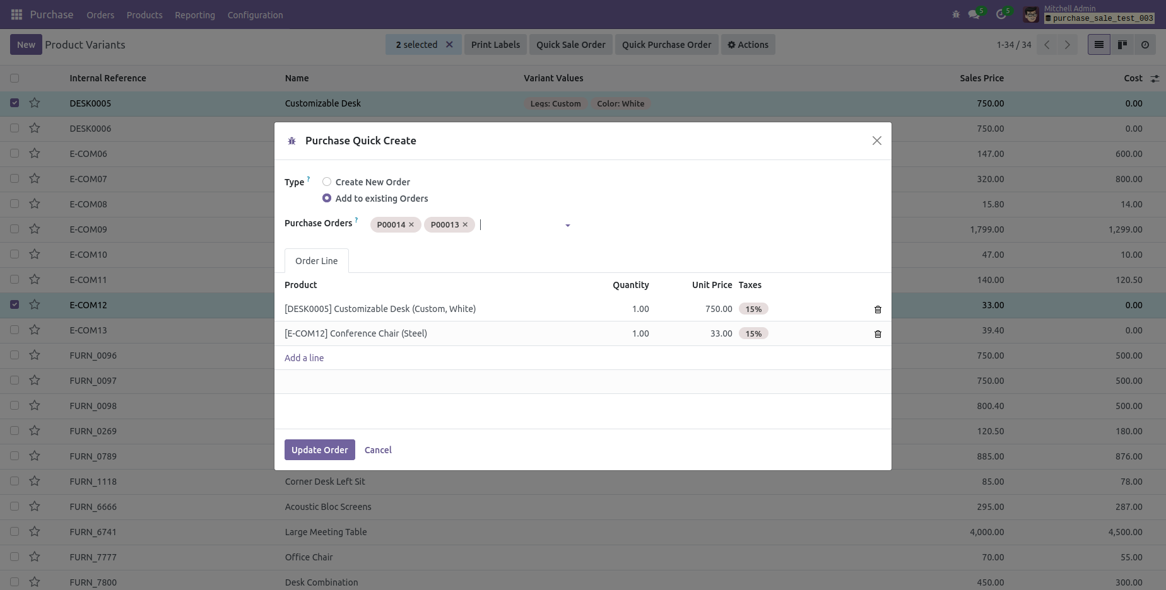Click Quick Sale Order button
This screenshot has height=590, width=1166.
(x=571, y=45)
